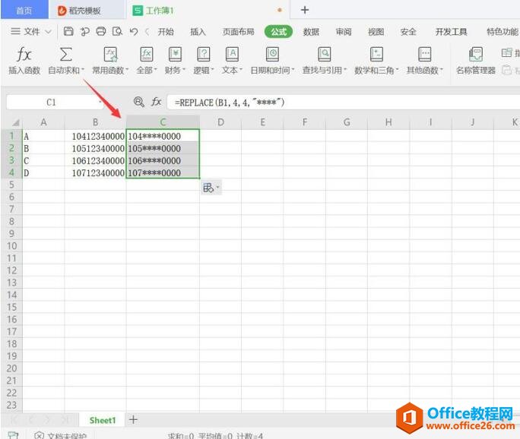Select row 5 header
The height and width of the screenshot is (439, 520).
pos(11,185)
